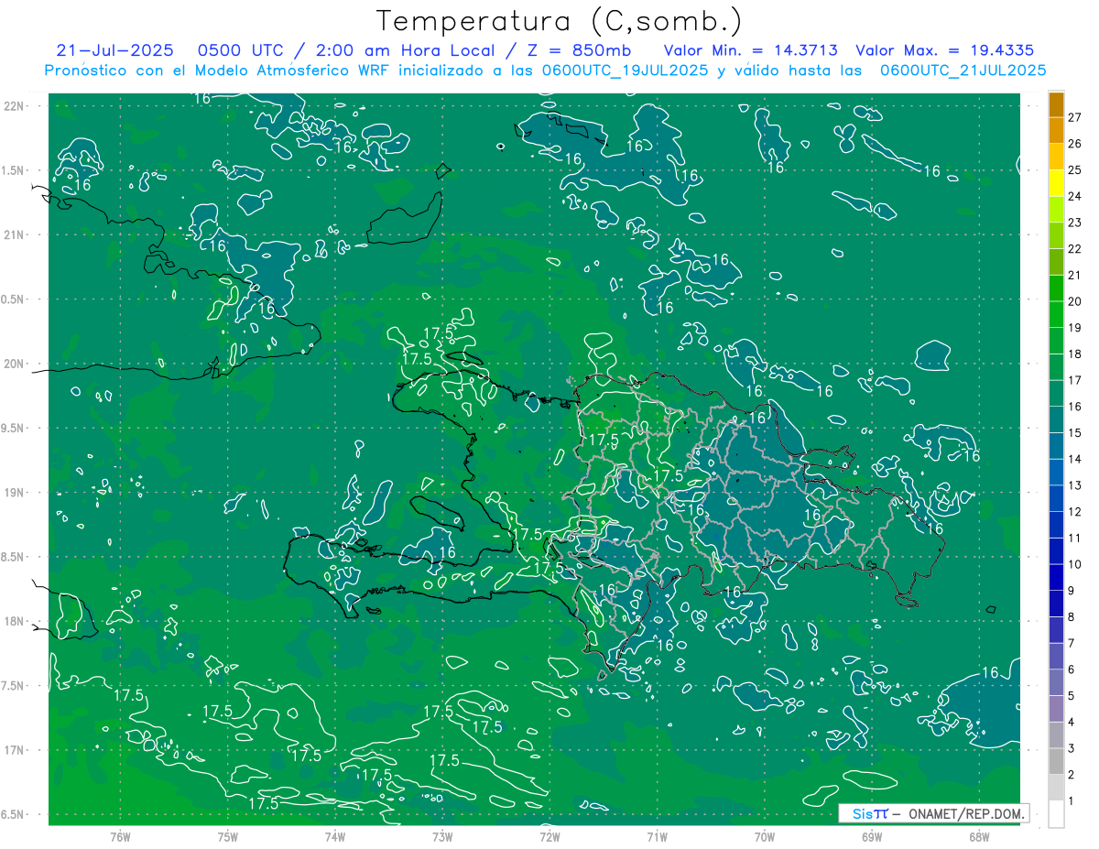The width and height of the screenshot is (1099, 849).
Task: Click the '8' value on color scale
Action: 1072,617
